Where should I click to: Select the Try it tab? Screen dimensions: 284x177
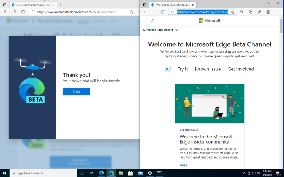click(x=183, y=69)
